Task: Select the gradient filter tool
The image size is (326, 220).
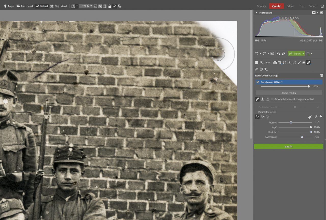Action: [289, 62]
